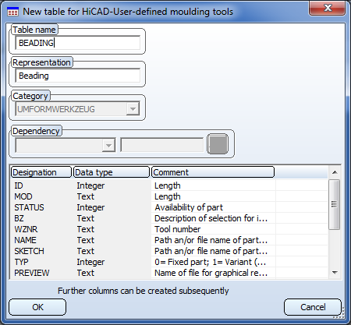Screen dimensions: 351x325
Task: Click the Data type column header
Action: pyautogui.click(x=112, y=172)
